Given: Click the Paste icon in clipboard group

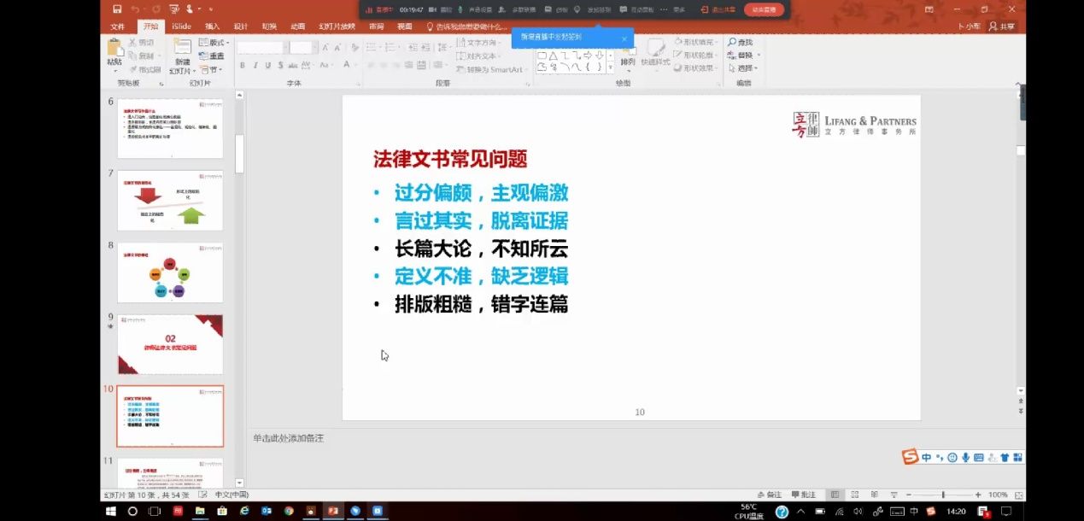Looking at the screenshot, I should (x=114, y=53).
